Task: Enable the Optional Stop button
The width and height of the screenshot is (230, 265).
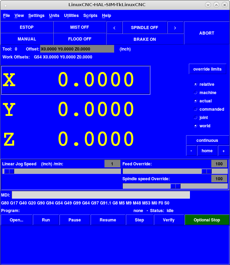Action: coord(207,220)
